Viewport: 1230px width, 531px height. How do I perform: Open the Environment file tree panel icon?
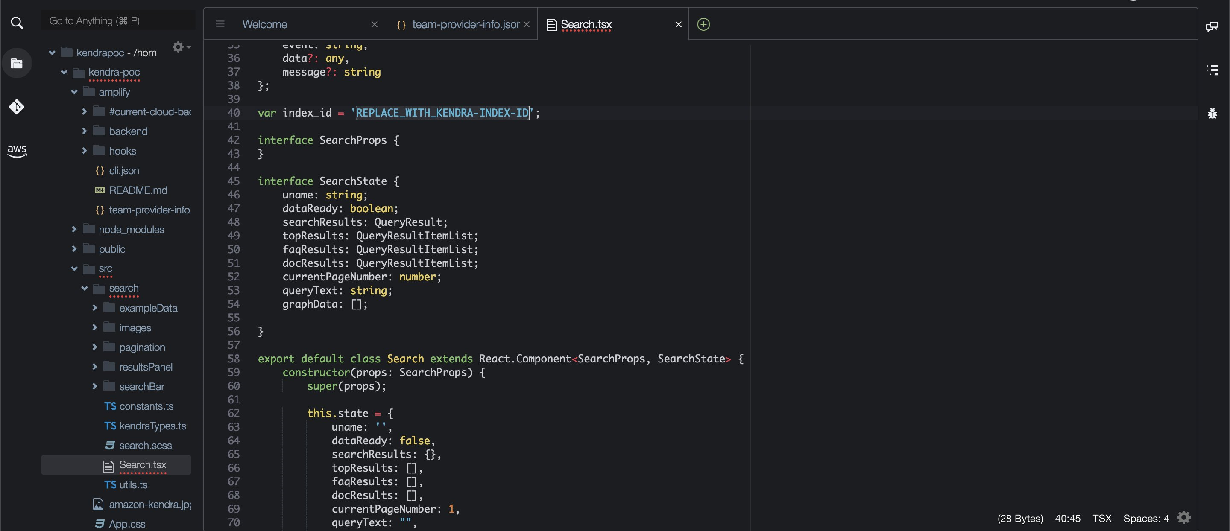pos(17,64)
